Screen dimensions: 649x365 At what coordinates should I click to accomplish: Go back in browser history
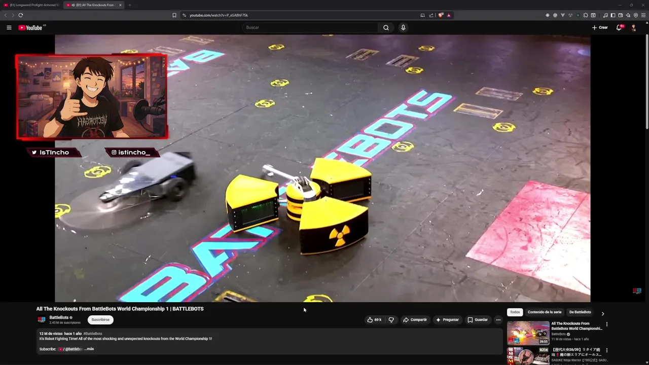tap(6, 15)
